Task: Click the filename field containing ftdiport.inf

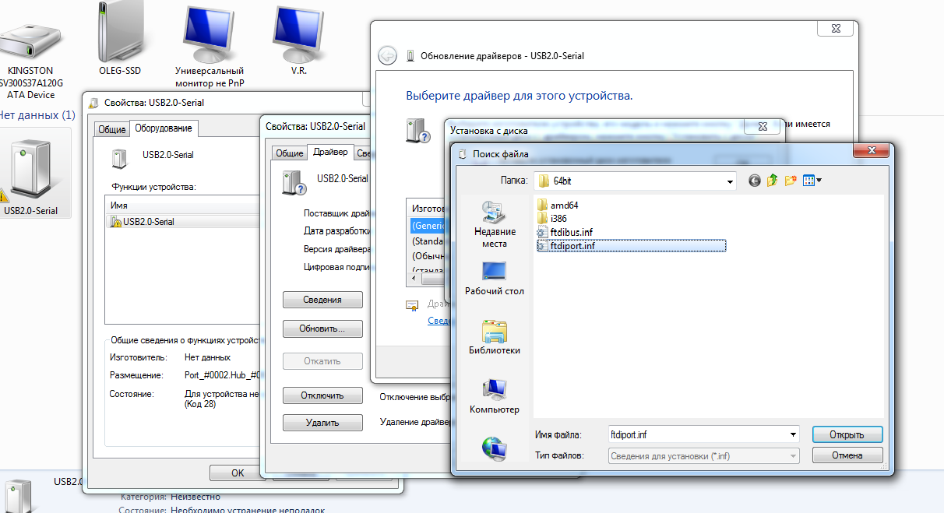Action: click(x=698, y=434)
